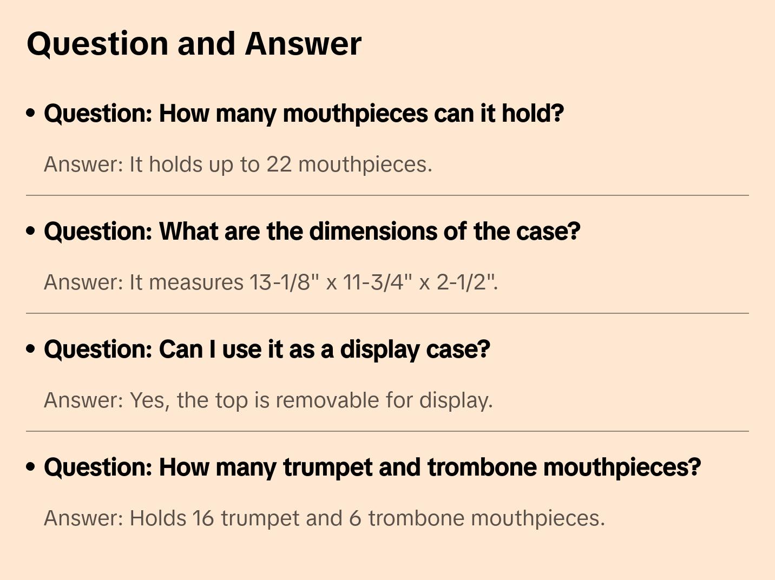Viewport: 775px width, 580px height.
Task: Click the divider line below the '22 mouthpieces' answer
Action: (387, 195)
